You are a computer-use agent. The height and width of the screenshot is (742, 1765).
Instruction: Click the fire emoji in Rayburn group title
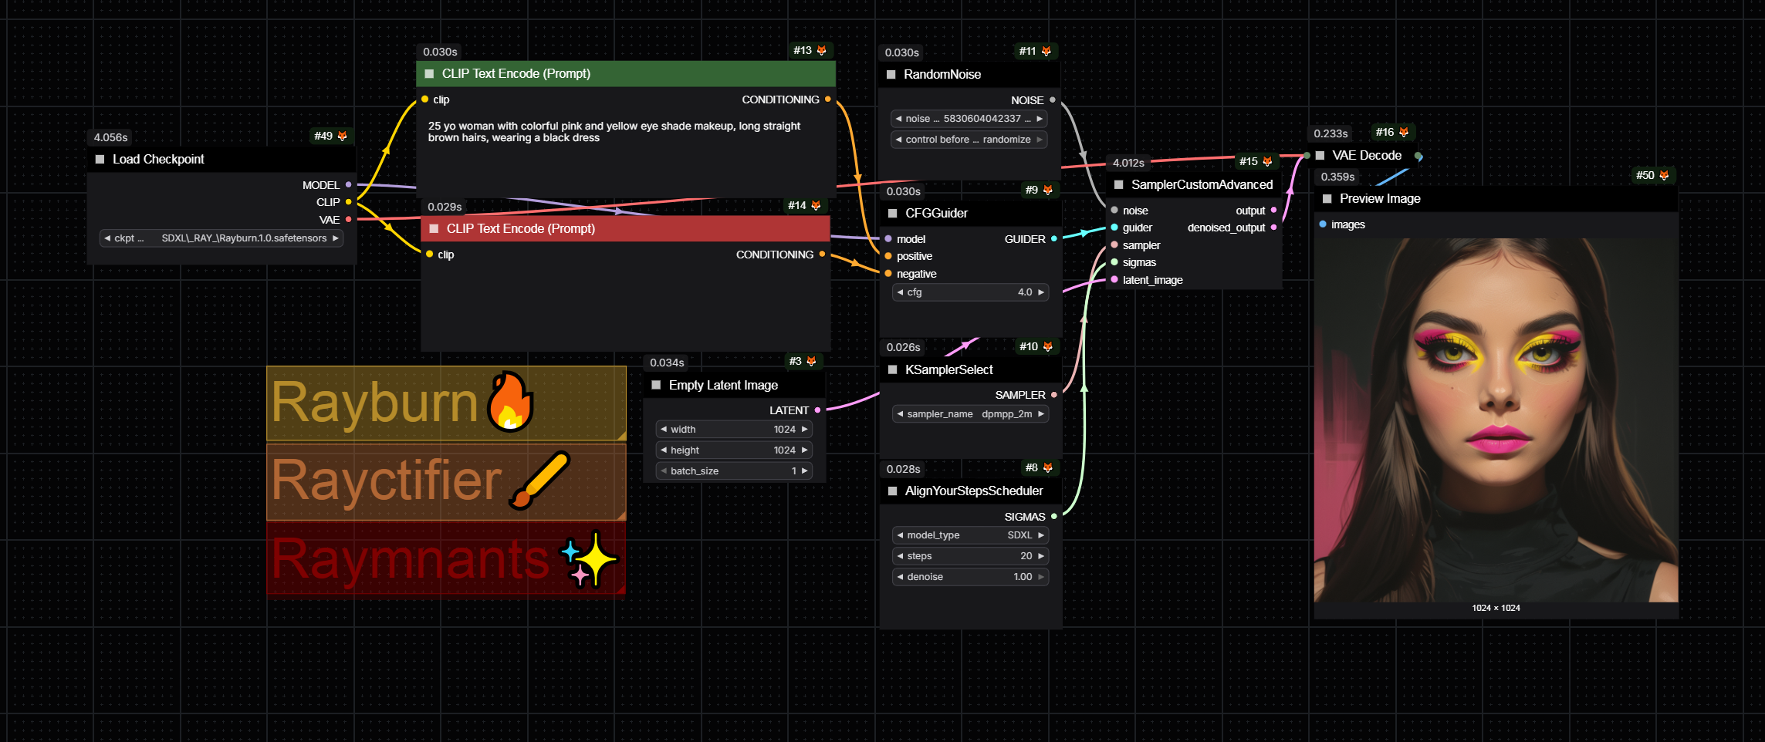pyautogui.click(x=510, y=401)
